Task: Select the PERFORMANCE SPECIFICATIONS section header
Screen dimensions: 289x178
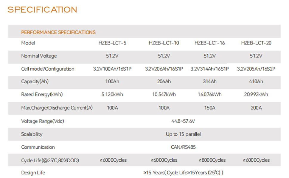Action: pyautogui.click(x=58, y=32)
